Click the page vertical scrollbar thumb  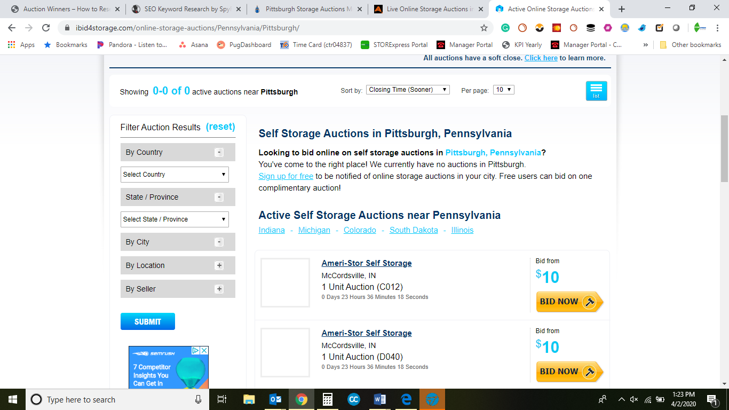tap(724, 148)
